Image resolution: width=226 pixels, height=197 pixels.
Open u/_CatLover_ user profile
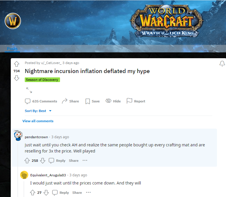[x=51, y=63]
